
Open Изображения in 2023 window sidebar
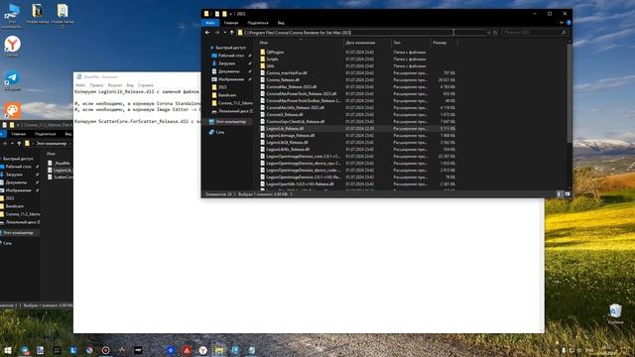tap(231, 79)
